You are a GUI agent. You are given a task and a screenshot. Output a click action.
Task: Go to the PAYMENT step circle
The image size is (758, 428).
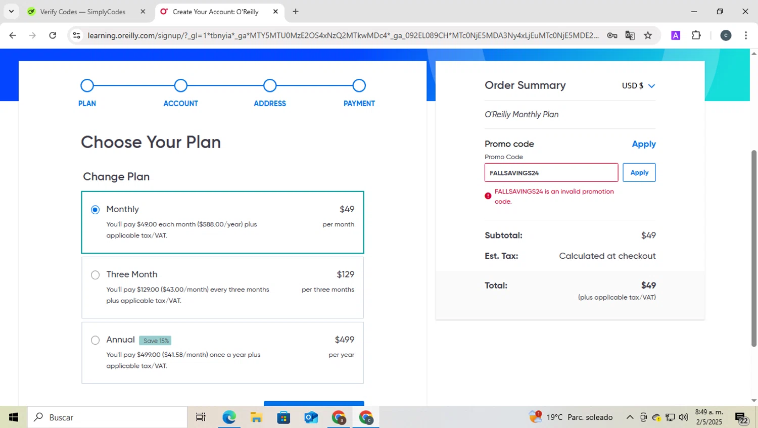359,85
